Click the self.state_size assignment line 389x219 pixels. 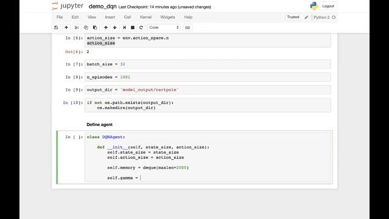coord(143,153)
